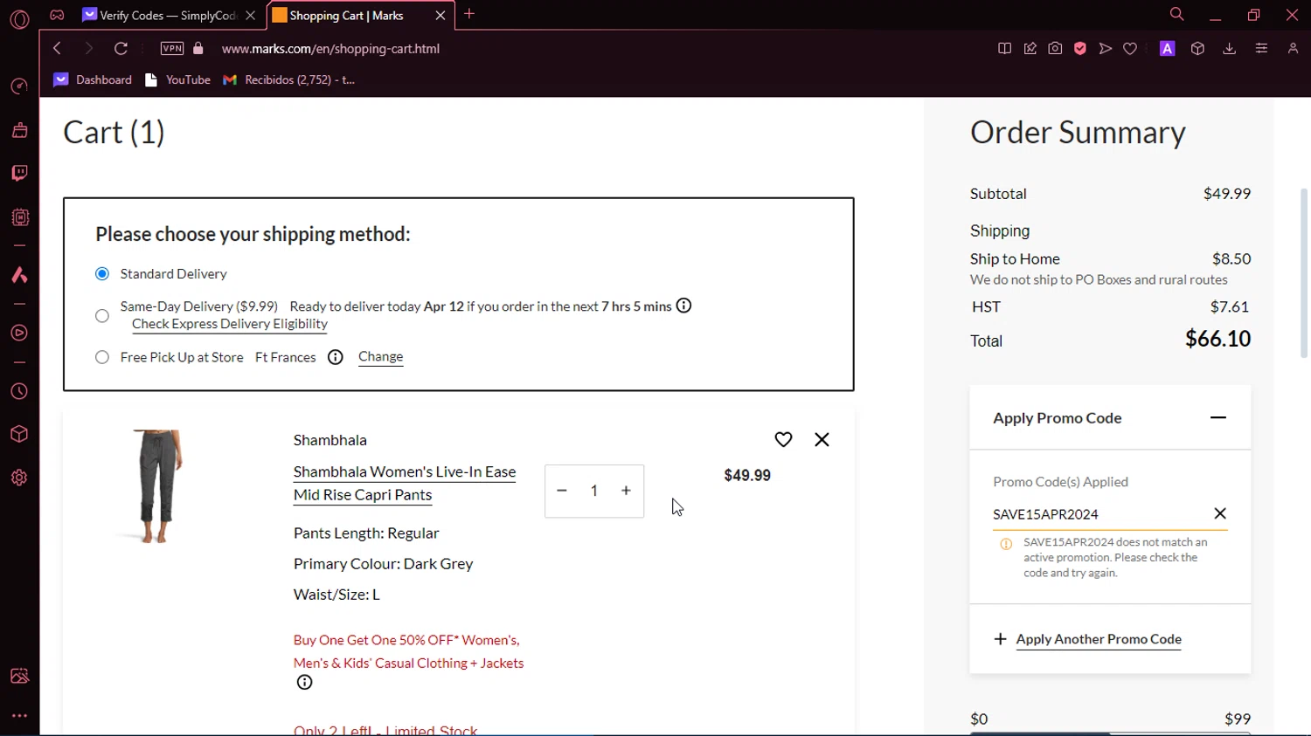
Task: Launch the Aria AI sidebar icon
Action: click(x=19, y=275)
